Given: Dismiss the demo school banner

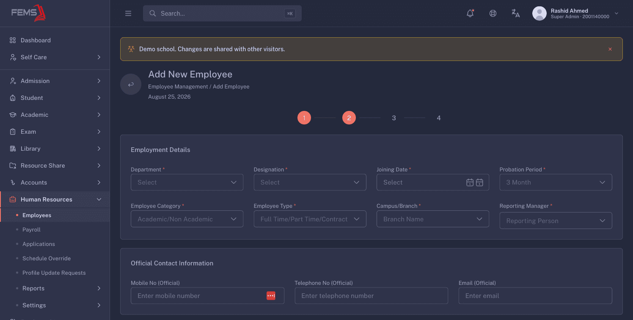Looking at the screenshot, I should (x=610, y=49).
